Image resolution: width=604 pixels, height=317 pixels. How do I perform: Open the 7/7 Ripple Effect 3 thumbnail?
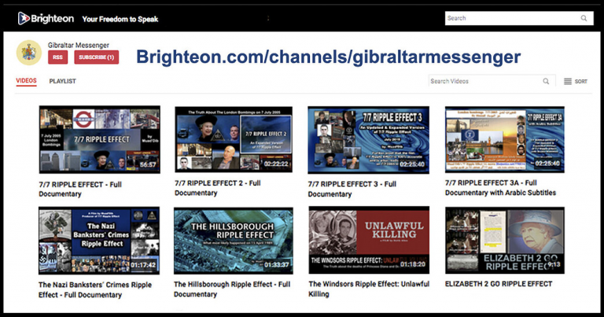pos(368,140)
